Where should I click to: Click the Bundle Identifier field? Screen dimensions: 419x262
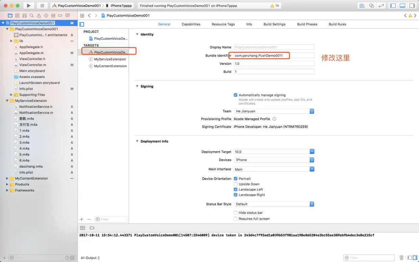click(274, 55)
